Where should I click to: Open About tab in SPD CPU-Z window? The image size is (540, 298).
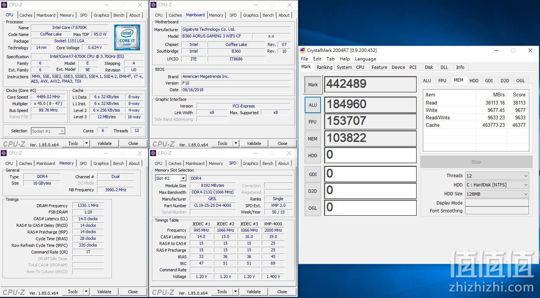284,163
